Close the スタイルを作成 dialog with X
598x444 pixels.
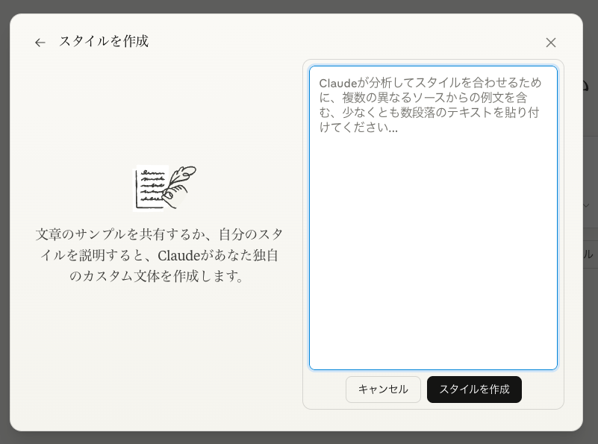click(551, 43)
